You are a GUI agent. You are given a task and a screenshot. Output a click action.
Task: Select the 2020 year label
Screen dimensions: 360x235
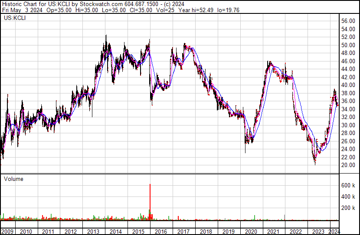pyautogui.click(x=251, y=232)
